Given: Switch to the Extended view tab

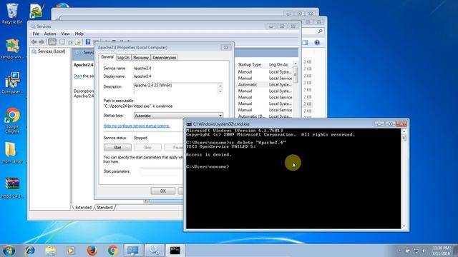Looking at the screenshot, I should [x=83, y=208].
